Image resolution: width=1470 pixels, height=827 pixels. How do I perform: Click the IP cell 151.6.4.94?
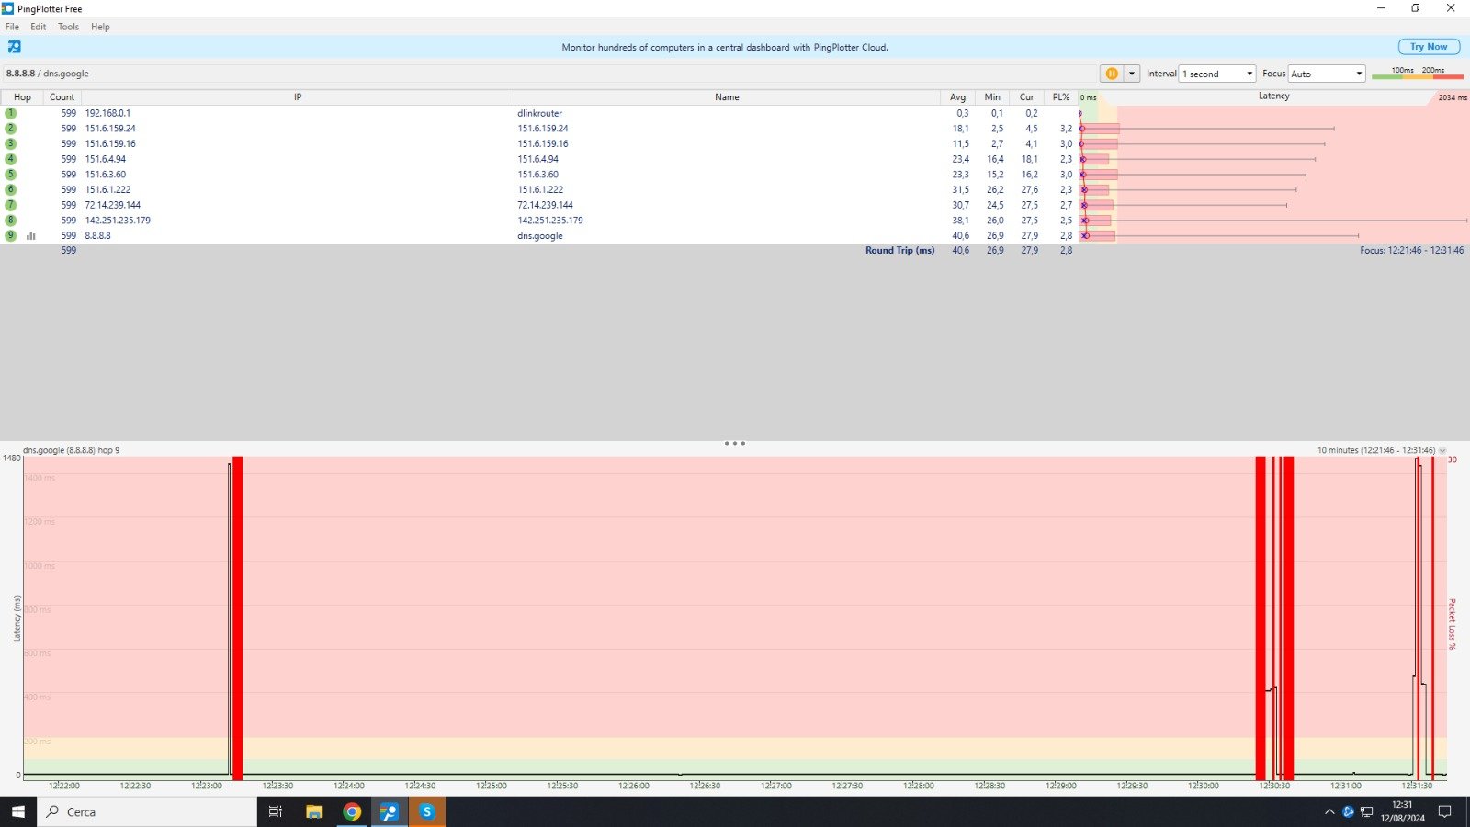(x=106, y=159)
